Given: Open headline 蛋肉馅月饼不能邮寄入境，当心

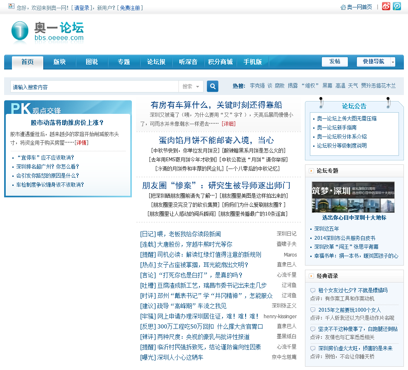Looking at the screenshot, I should 216,141.
